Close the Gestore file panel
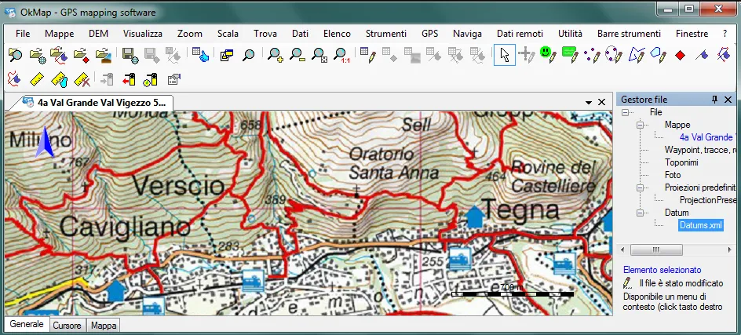741x335 pixels. pyautogui.click(x=728, y=99)
